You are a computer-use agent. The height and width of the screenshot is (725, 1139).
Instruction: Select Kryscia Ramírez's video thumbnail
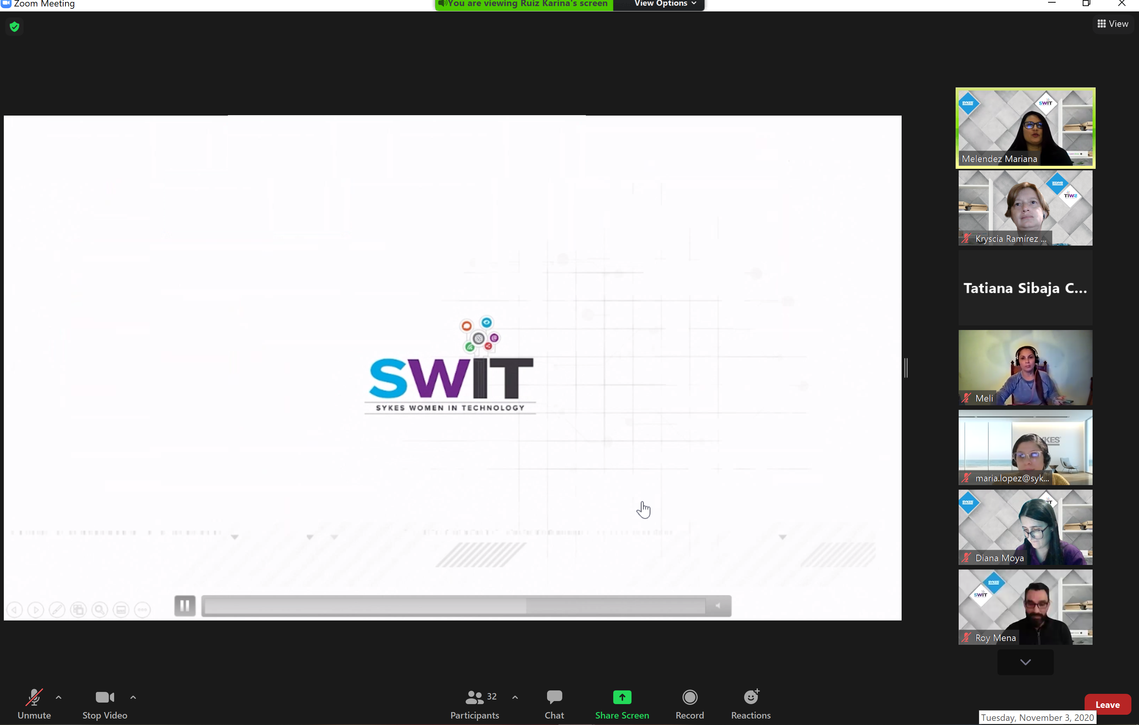tap(1025, 208)
